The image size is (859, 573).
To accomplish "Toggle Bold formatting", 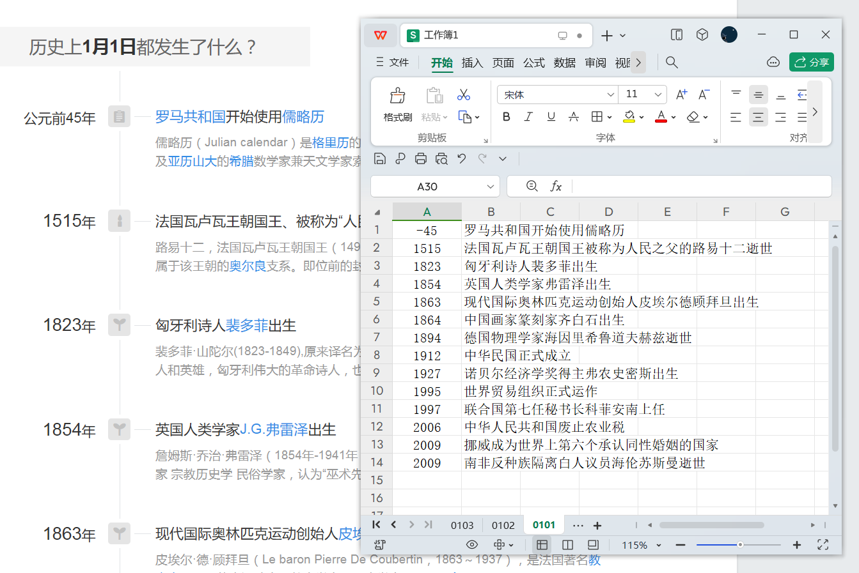I will [x=507, y=117].
